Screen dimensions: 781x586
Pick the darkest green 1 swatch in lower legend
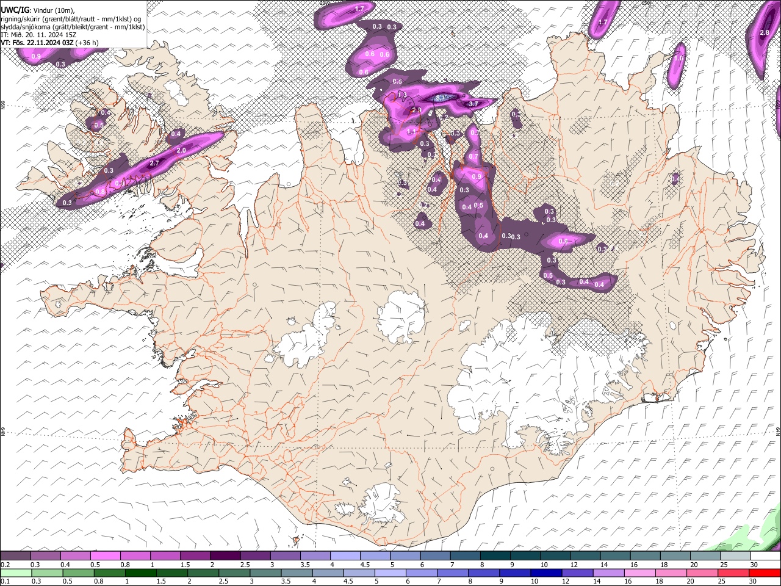coord(140,573)
